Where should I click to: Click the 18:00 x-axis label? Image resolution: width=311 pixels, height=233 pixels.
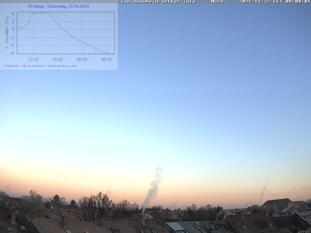pos(58,59)
